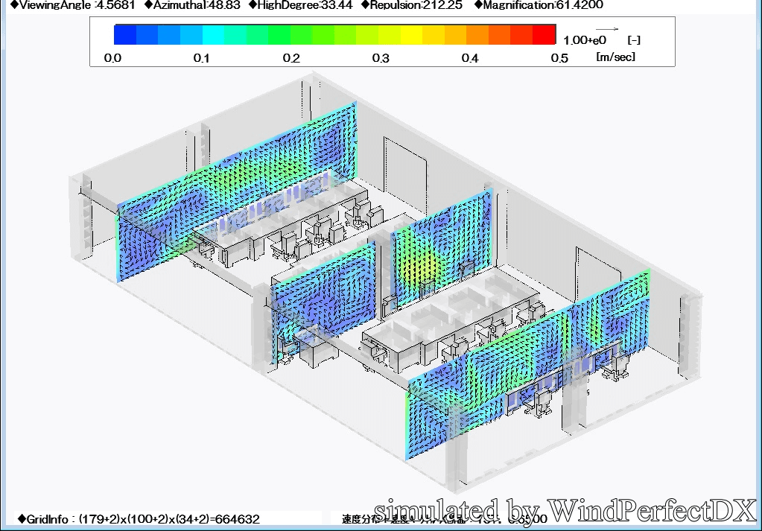Screen dimensions: 762x531
Task: Click the [m/sec] unit label
Action: click(615, 57)
